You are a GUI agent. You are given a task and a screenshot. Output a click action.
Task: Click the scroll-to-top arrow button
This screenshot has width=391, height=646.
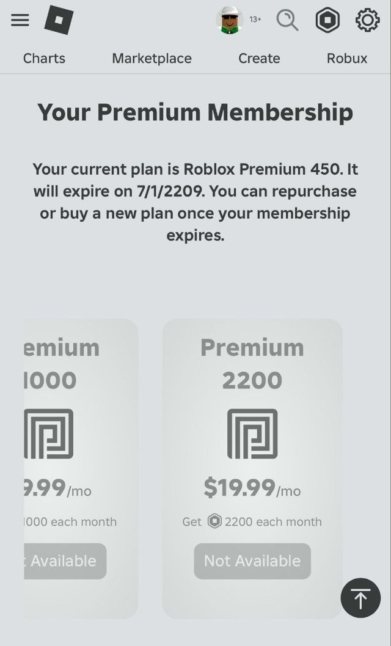360,598
